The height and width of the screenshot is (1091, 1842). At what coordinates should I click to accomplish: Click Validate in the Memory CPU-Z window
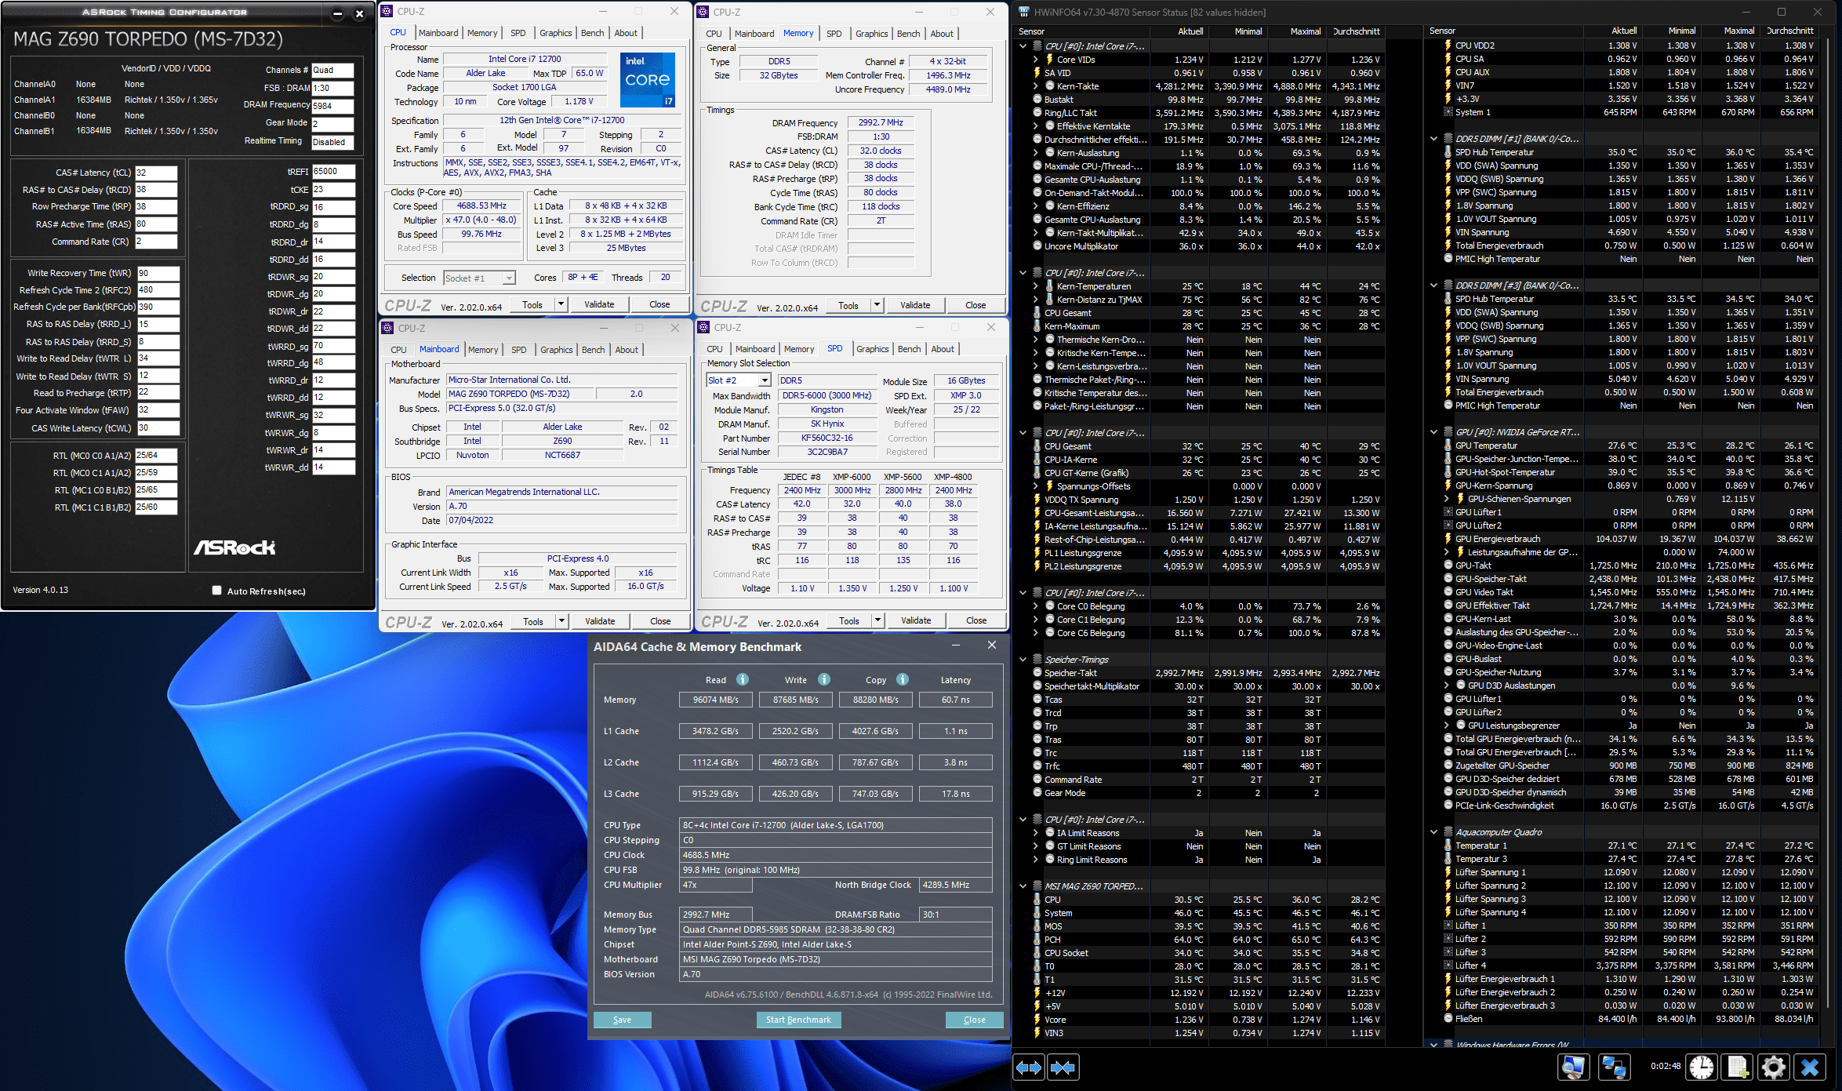click(x=914, y=305)
